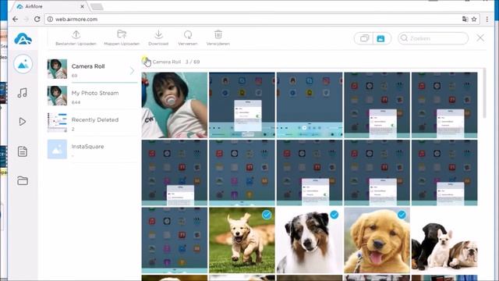Open the Chrome three-dot menu
This screenshot has width=499, height=281.
[487, 19]
